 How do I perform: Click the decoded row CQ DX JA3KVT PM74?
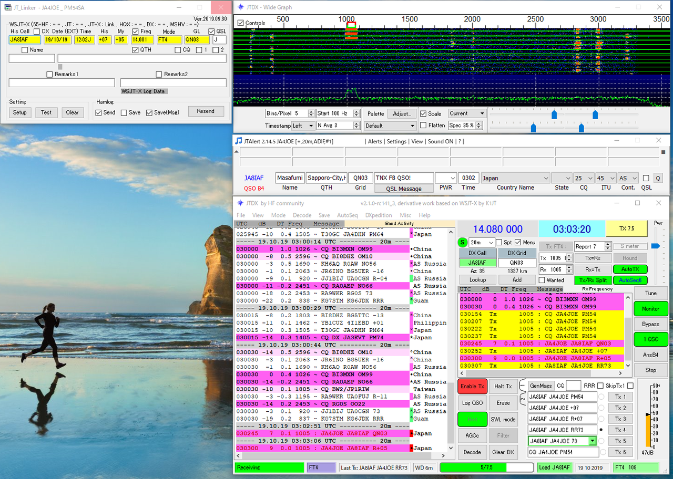tap(322, 338)
